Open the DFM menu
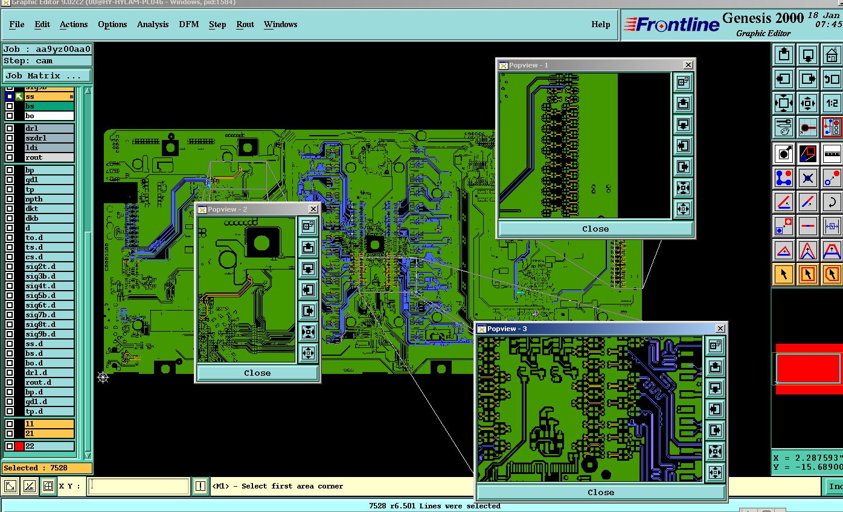This screenshot has height=512, width=843. (x=188, y=24)
